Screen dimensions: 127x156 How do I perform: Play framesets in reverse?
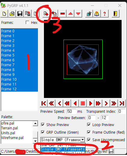(x=67, y=103)
